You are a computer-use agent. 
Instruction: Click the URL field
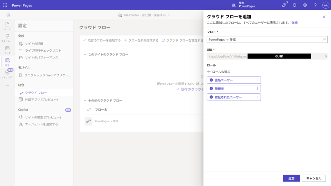click(x=267, y=56)
